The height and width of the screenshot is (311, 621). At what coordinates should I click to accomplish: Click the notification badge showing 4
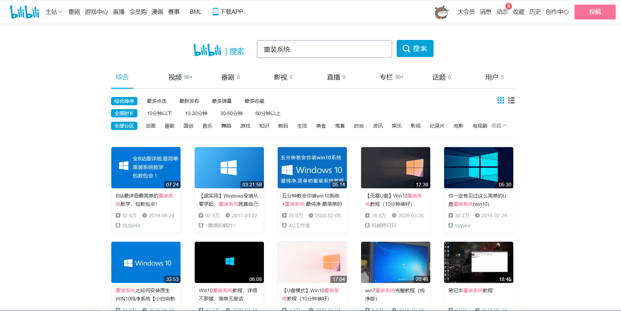(509, 6)
